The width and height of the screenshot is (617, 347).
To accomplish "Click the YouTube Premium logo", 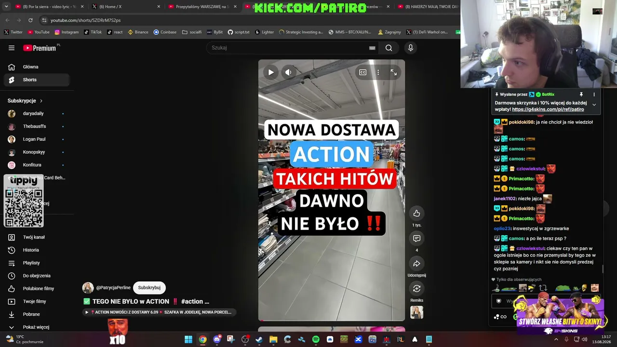I will tap(40, 48).
